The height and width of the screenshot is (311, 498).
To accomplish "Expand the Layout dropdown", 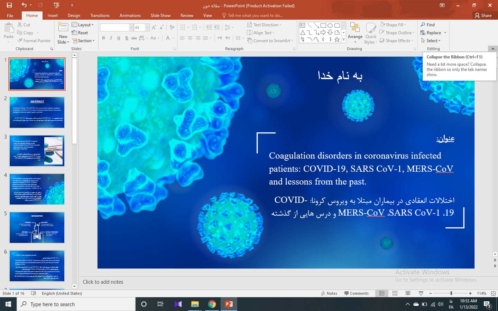I will pyautogui.click(x=83, y=25).
